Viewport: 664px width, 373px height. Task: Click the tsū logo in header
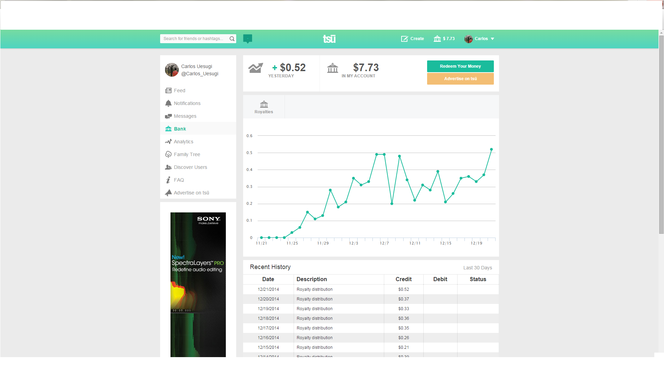coord(329,39)
